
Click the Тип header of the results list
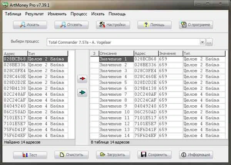[48, 53]
